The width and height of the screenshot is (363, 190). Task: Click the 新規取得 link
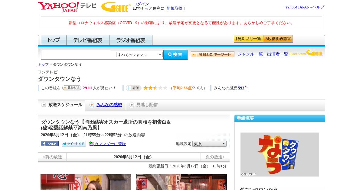coord(175,8)
